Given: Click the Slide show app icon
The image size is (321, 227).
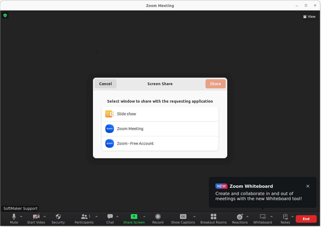Looking at the screenshot, I should 110,114.
